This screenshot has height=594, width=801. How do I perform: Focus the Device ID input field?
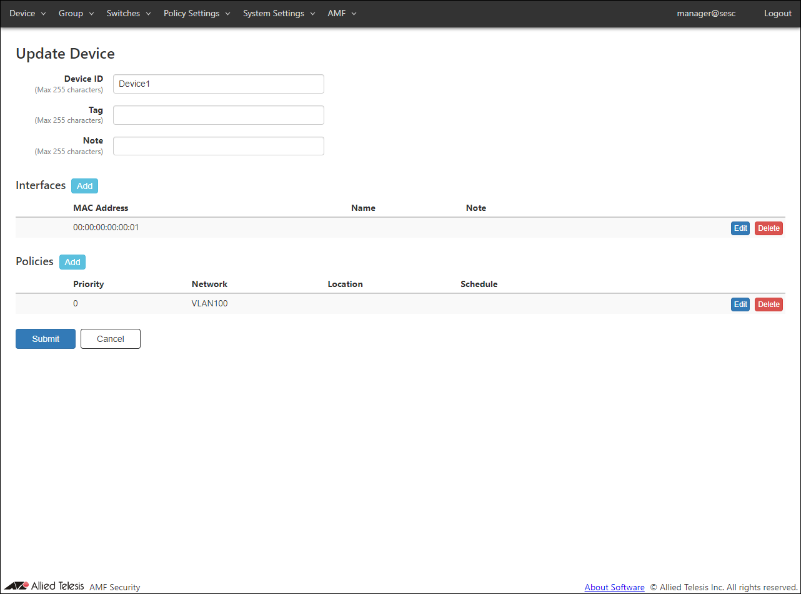tap(218, 84)
